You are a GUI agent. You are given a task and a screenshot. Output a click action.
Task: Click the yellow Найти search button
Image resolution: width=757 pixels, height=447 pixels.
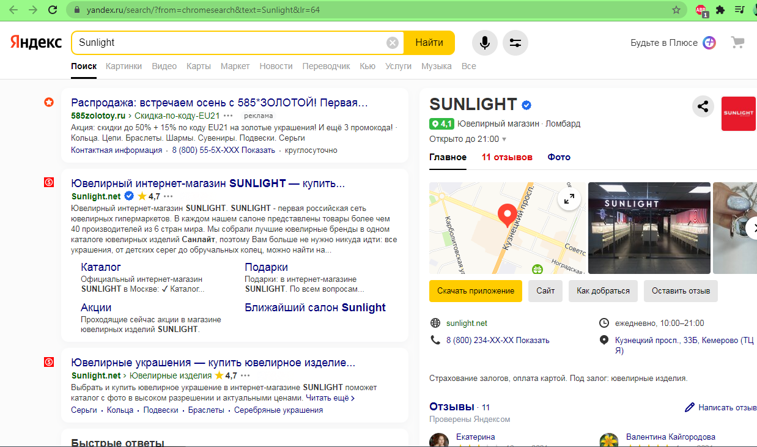(429, 43)
